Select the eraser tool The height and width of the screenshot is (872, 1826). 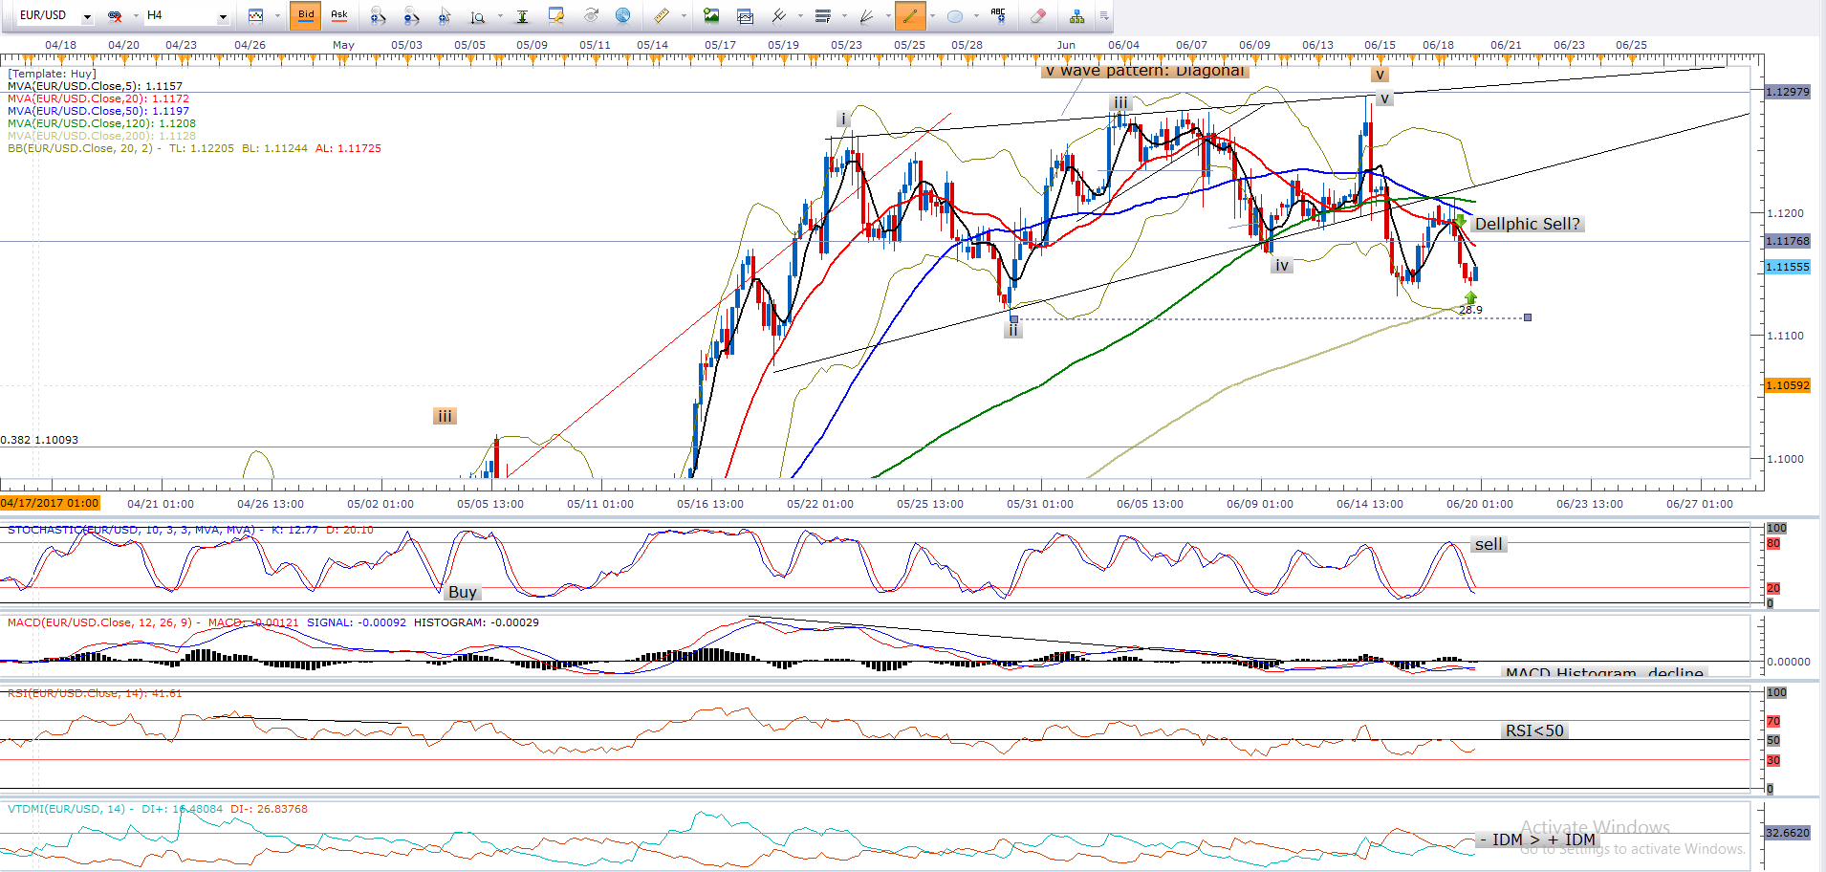click(1038, 15)
